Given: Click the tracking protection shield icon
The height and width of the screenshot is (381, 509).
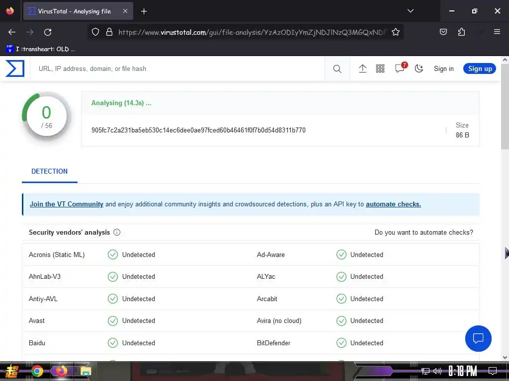Looking at the screenshot, I should point(95,32).
